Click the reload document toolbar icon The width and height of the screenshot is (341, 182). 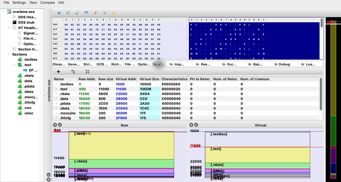coord(105,13)
